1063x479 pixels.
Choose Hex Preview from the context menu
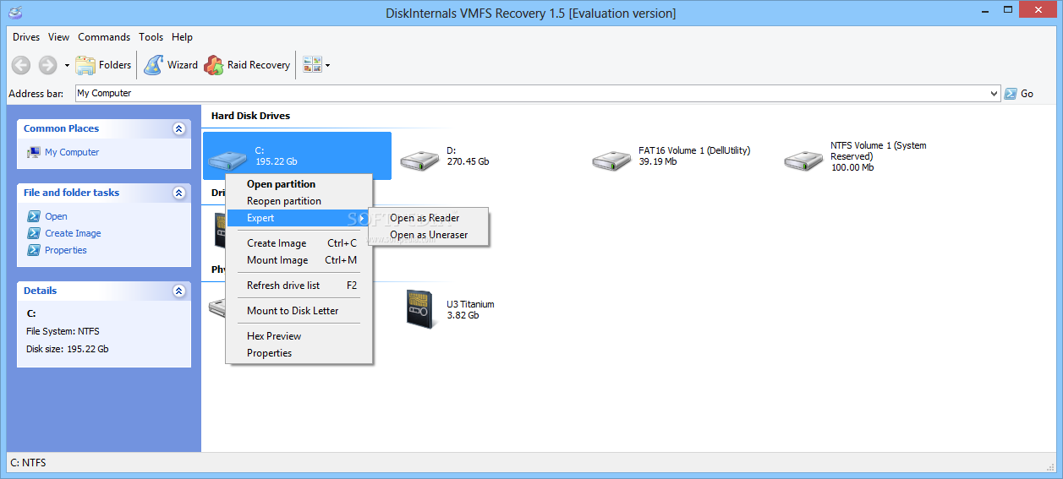tap(299, 336)
